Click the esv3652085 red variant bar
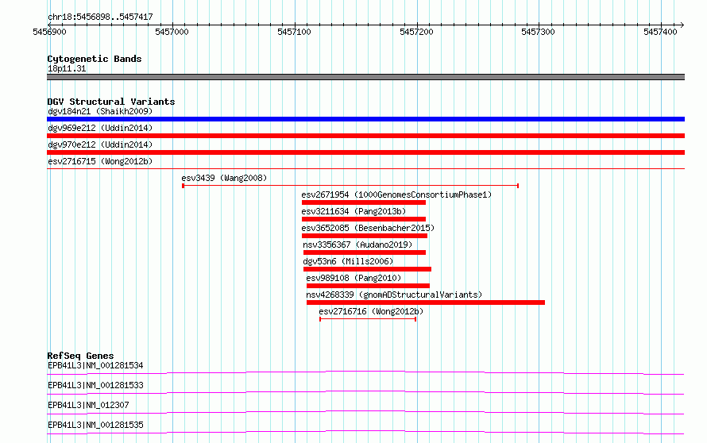This screenshot has width=707, height=443. point(365,236)
